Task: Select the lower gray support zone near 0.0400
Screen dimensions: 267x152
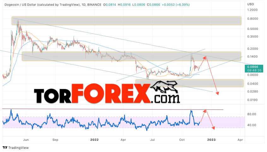Action: coord(189,83)
